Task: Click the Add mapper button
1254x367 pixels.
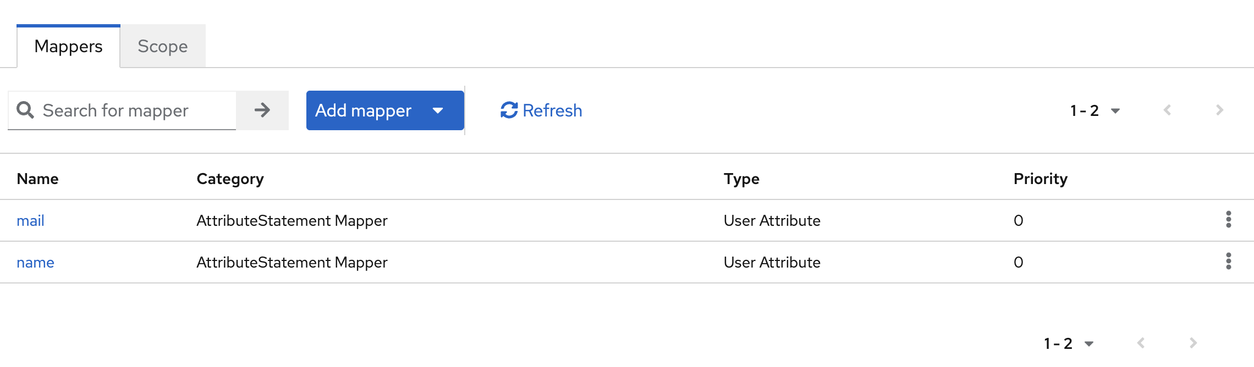Action: tap(363, 110)
